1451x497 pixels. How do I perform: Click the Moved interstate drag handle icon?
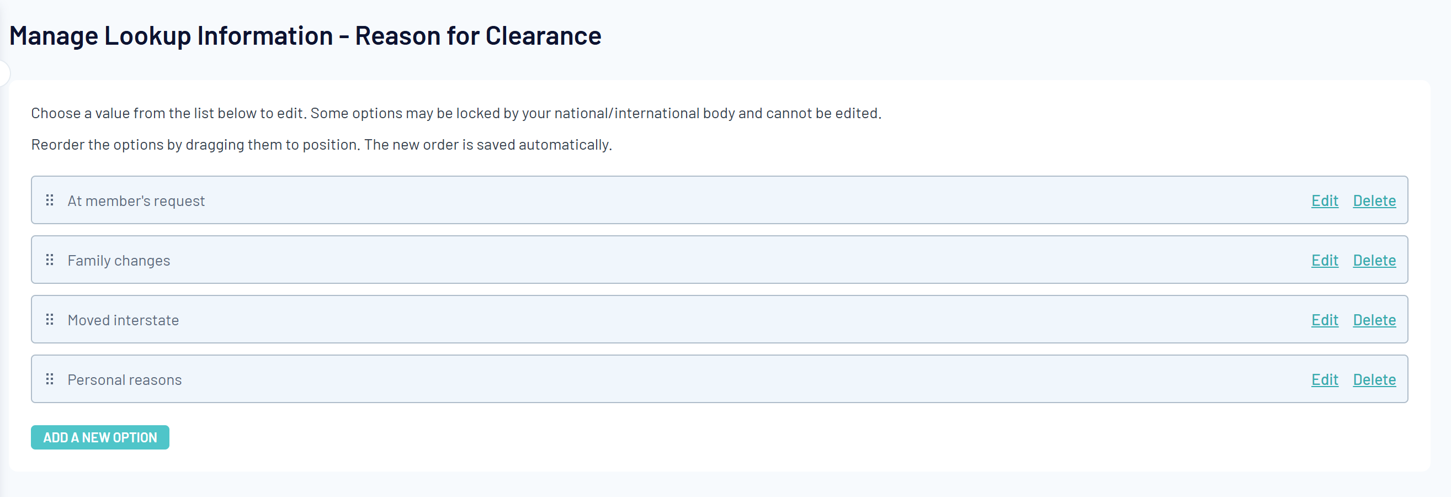pyautogui.click(x=50, y=320)
